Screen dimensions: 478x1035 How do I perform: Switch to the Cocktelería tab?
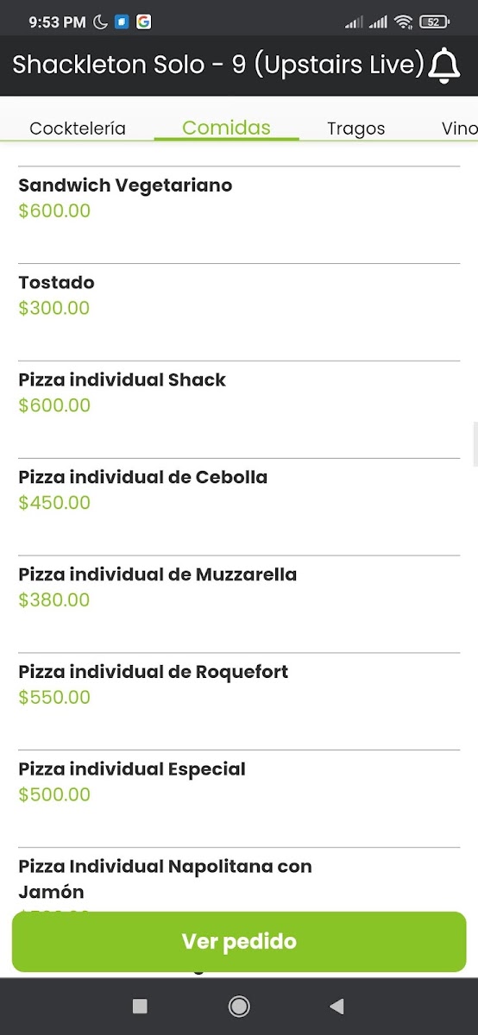78,129
